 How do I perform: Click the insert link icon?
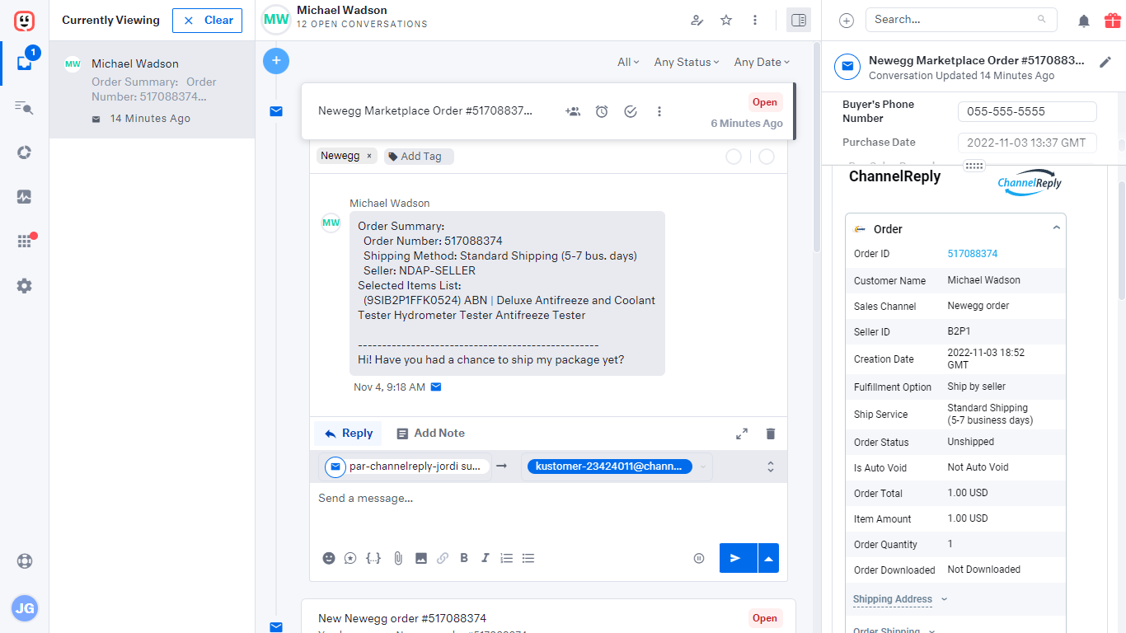[443, 558]
